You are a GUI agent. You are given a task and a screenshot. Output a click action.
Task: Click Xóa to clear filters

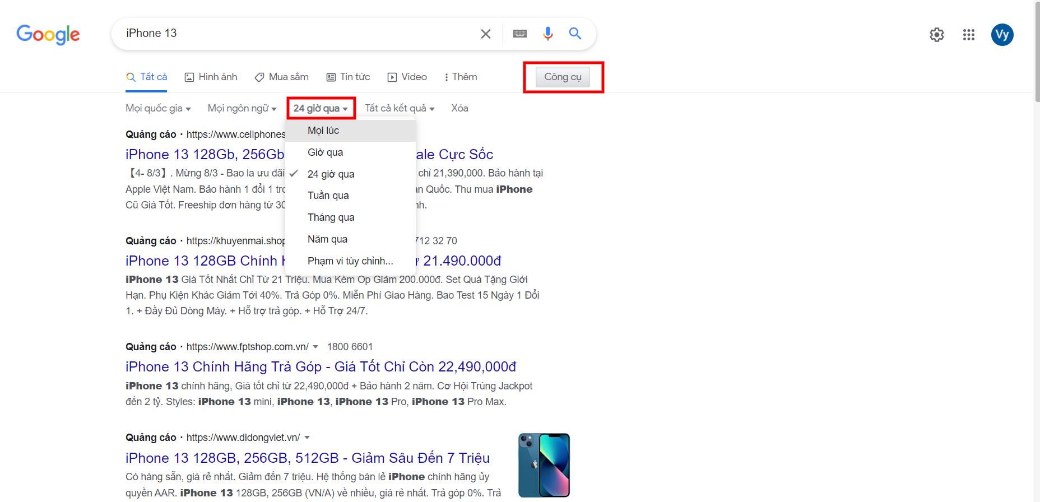460,108
